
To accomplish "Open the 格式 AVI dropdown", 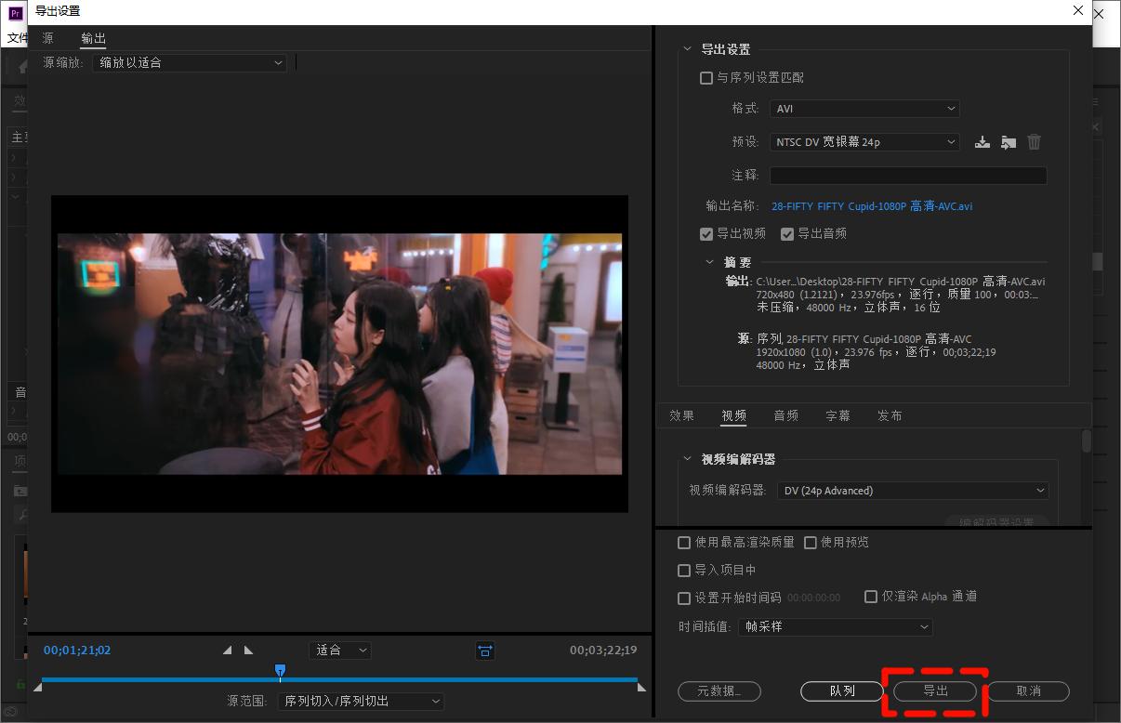I will [x=864, y=109].
